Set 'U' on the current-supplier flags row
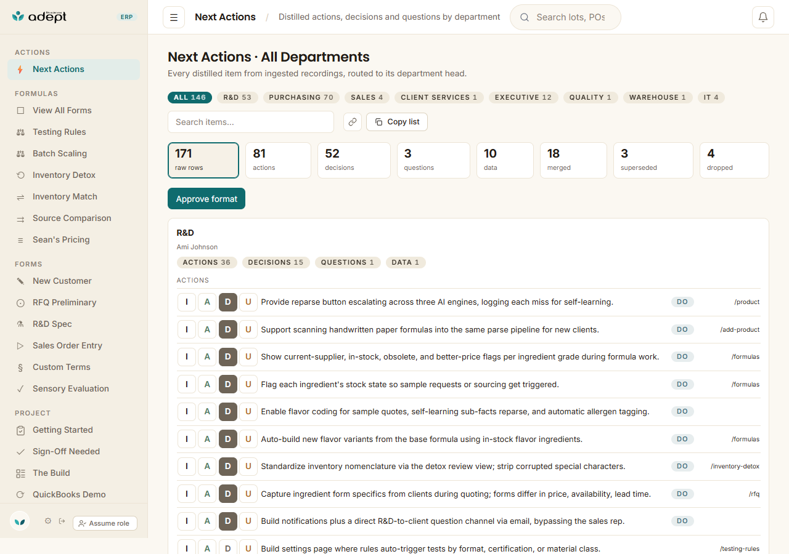789x554 pixels. point(248,356)
